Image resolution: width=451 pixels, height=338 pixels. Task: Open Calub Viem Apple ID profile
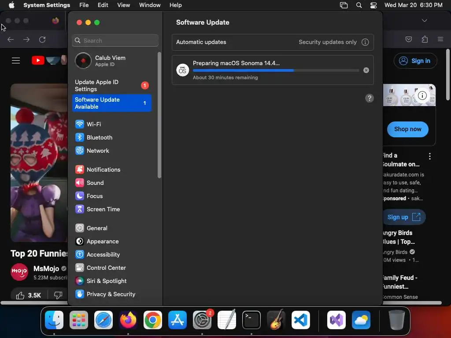click(x=111, y=61)
